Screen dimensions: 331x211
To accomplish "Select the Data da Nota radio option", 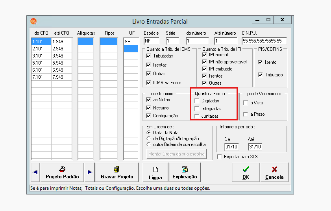I will [x=149, y=133].
